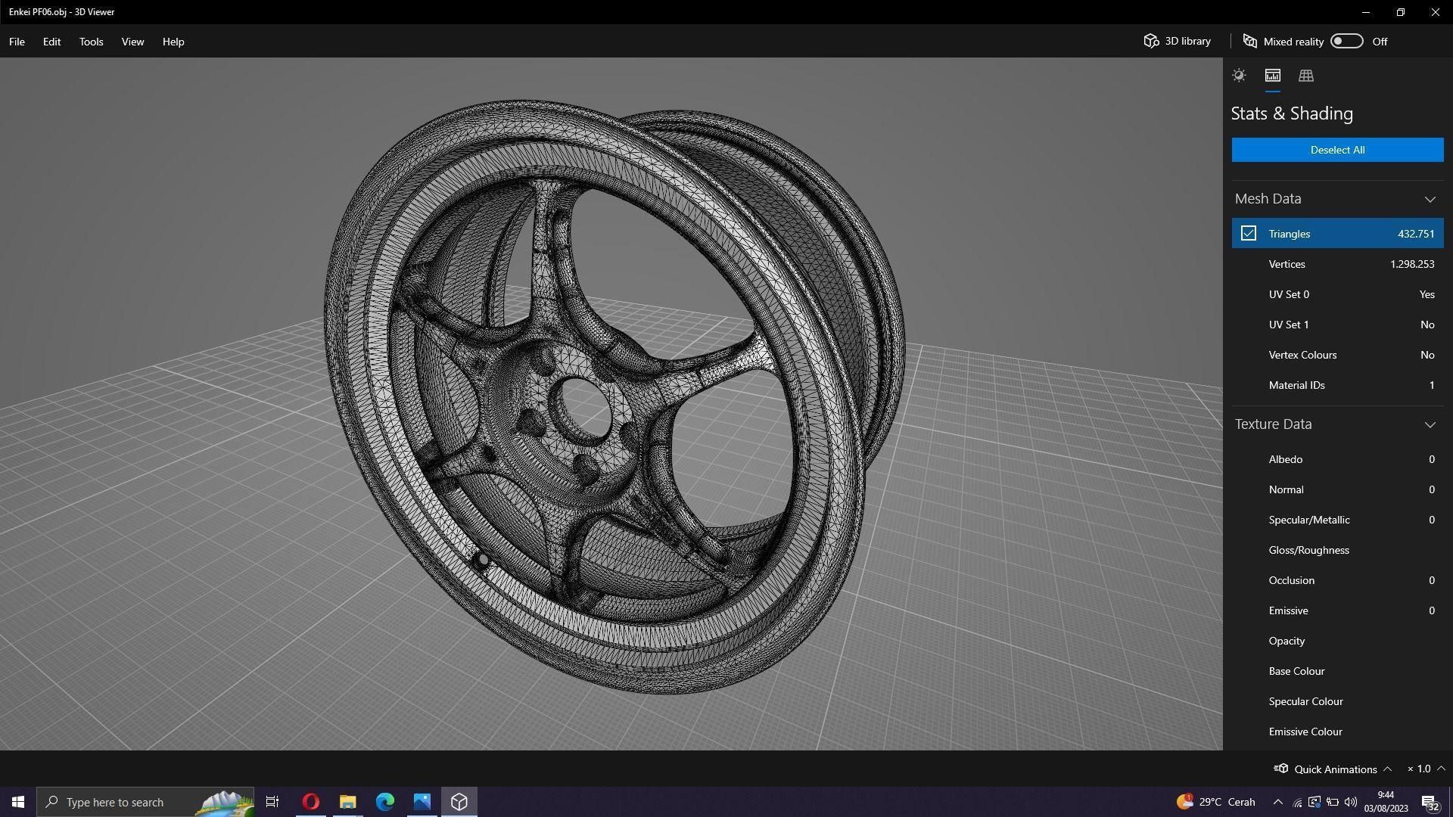This screenshot has height=817, width=1453.
Task: Click the 3D library cube icon
Action: 1151,41
